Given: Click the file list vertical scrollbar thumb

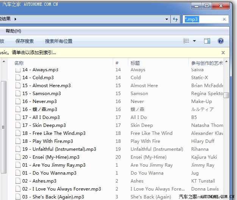Looking at the screenshot, I should point(226,95).
